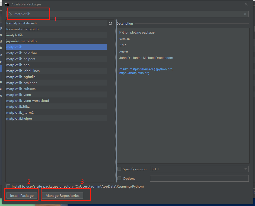The width and height of the screenshot is (255, 206).
Task: Enable the Options checkbox
Action: 119,178
